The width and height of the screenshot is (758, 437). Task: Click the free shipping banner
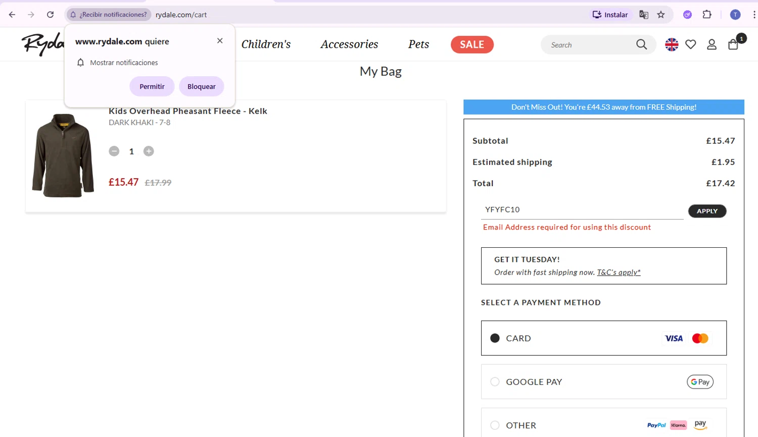(604, 107)
